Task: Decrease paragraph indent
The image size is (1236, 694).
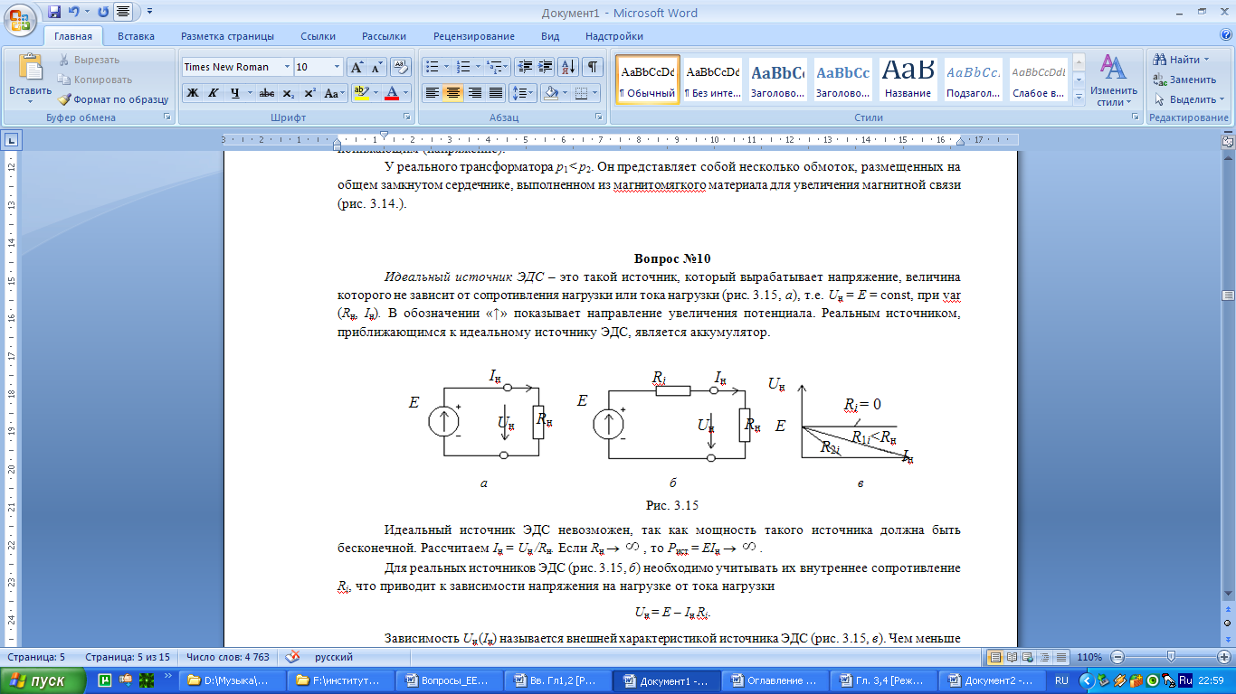Action: pyautogui.click(x=524, y=67)
